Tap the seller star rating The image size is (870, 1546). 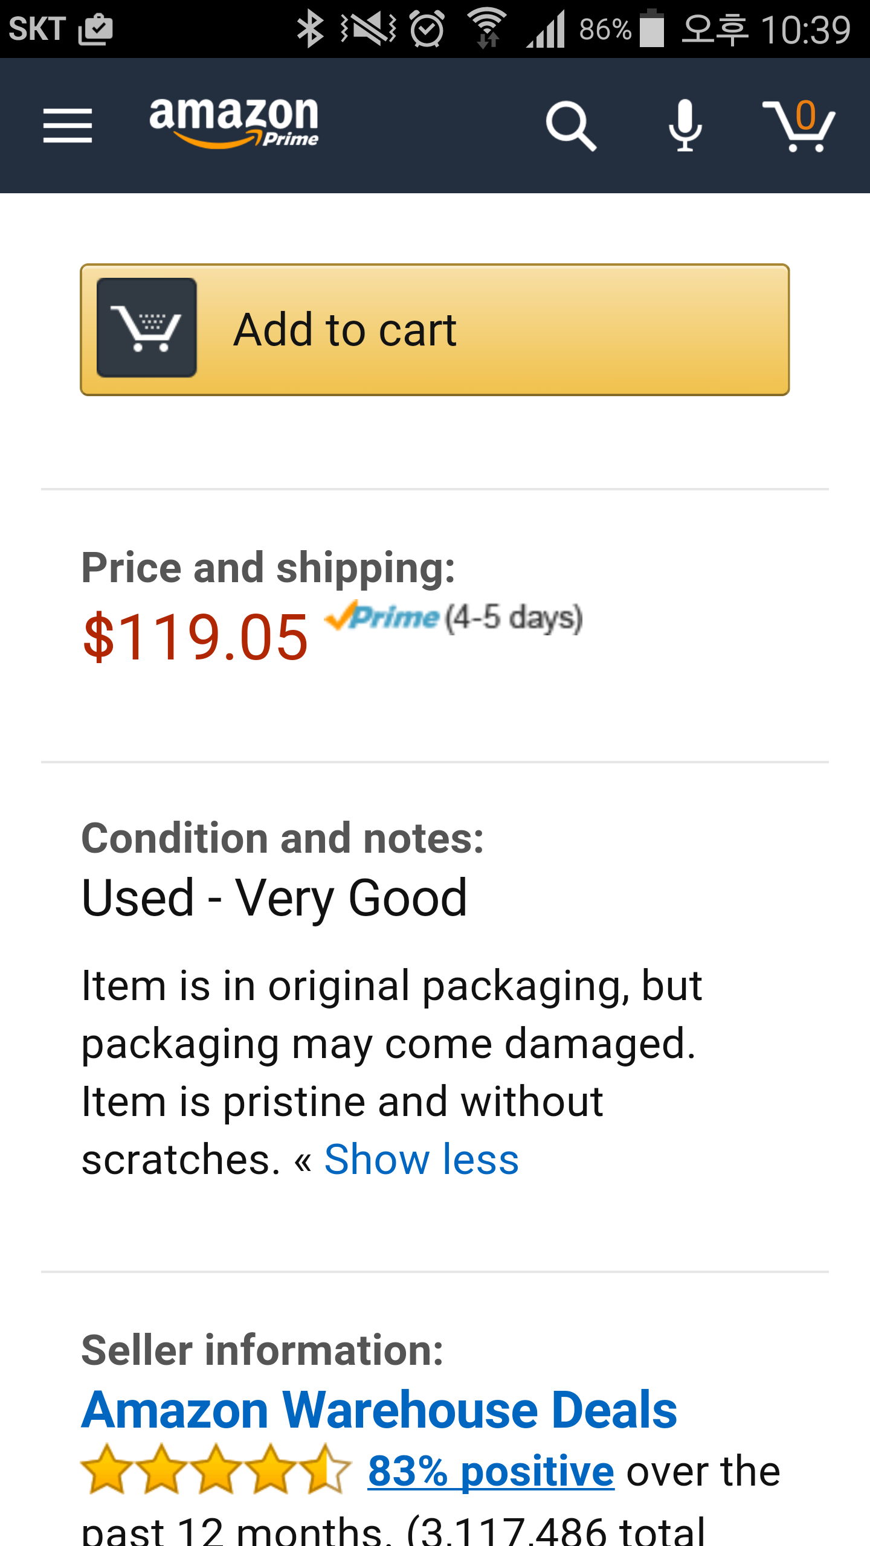pos(216,1470)
